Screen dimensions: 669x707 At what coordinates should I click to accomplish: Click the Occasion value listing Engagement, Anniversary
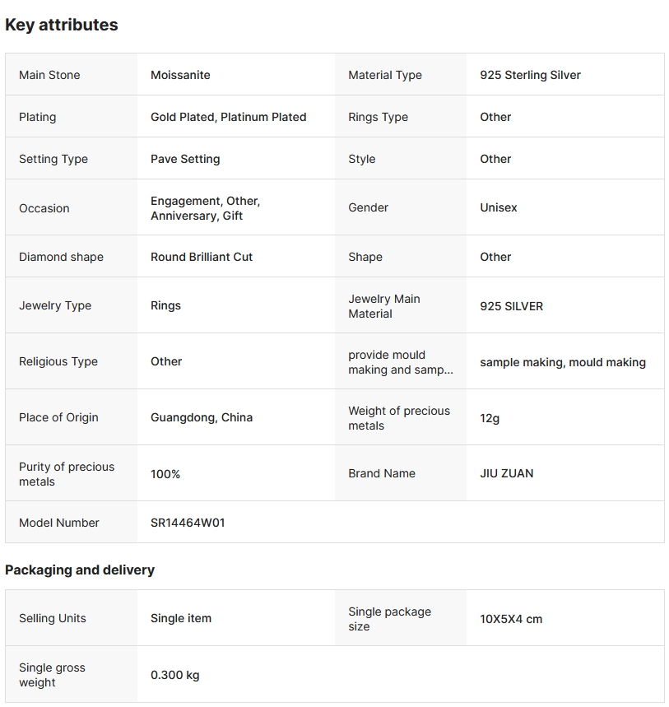point(205,208)
